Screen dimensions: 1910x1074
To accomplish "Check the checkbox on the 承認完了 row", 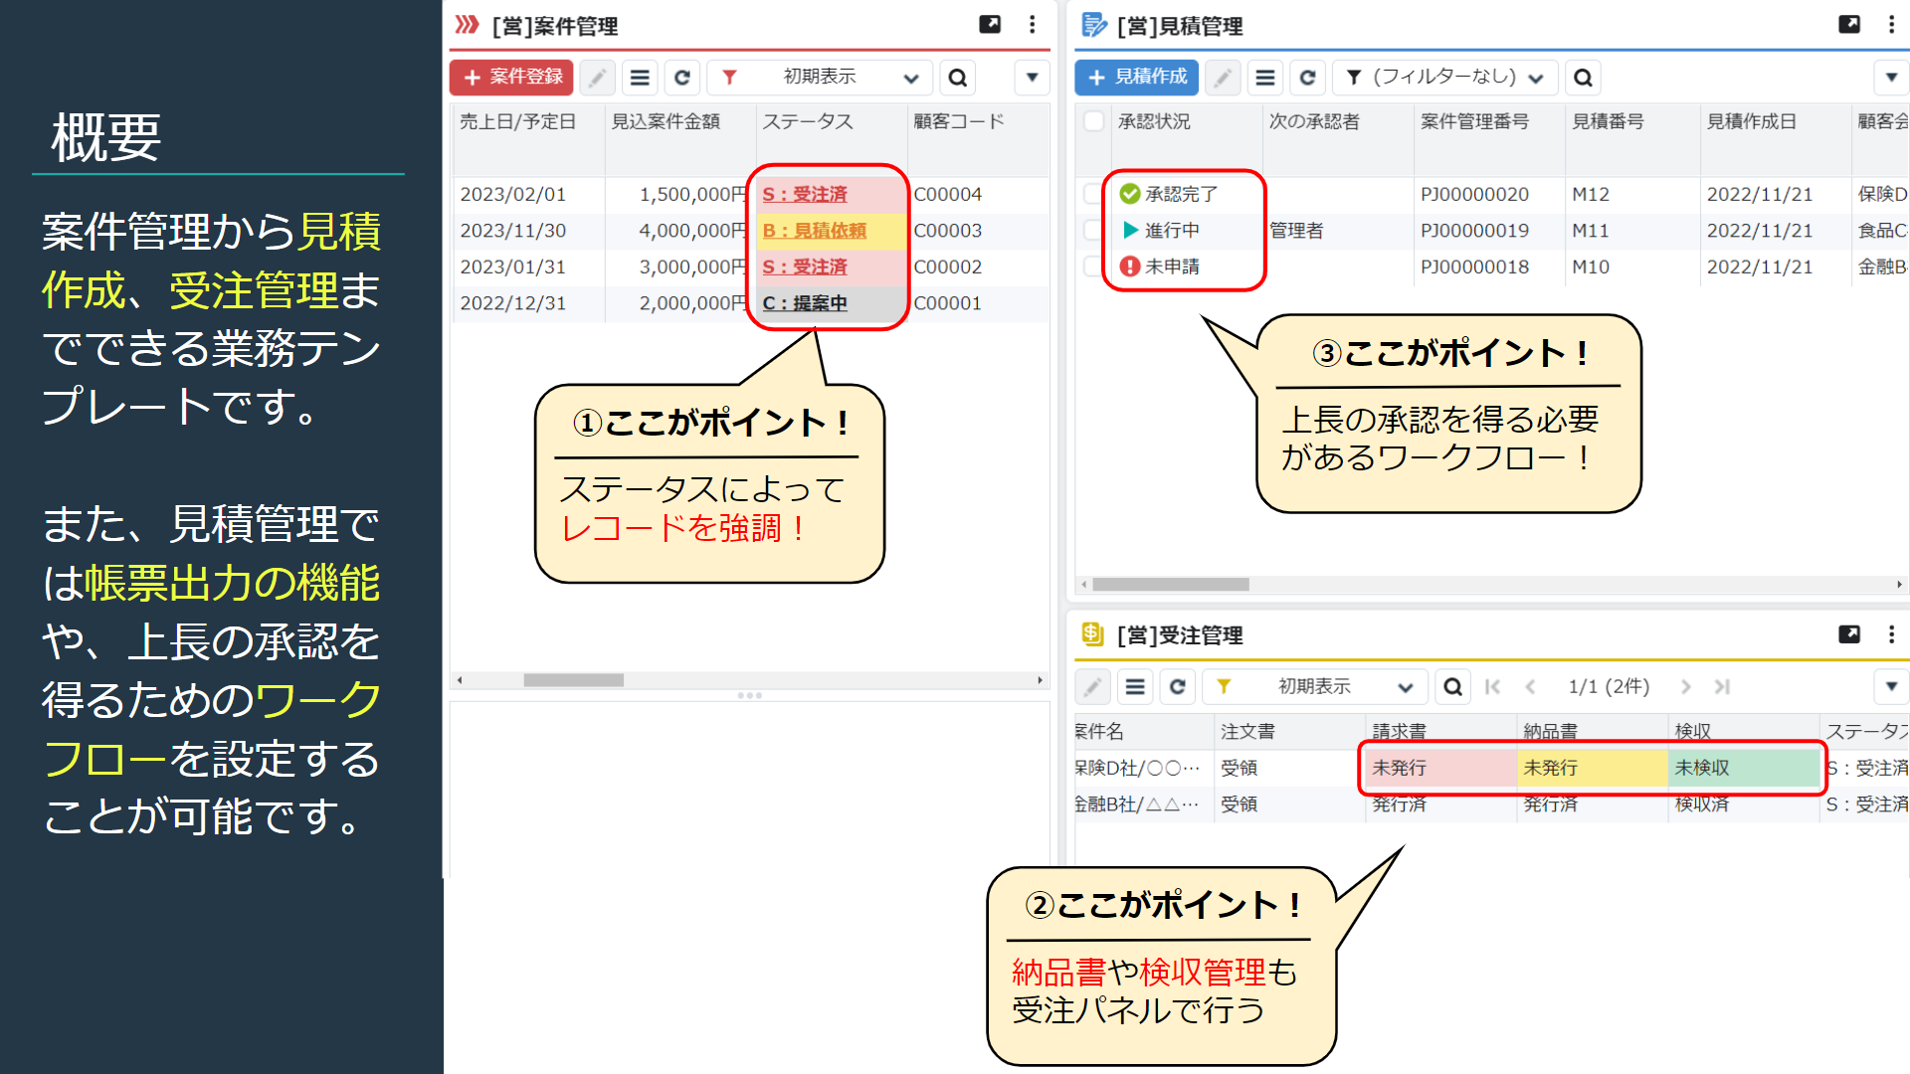I will 1089,194.
